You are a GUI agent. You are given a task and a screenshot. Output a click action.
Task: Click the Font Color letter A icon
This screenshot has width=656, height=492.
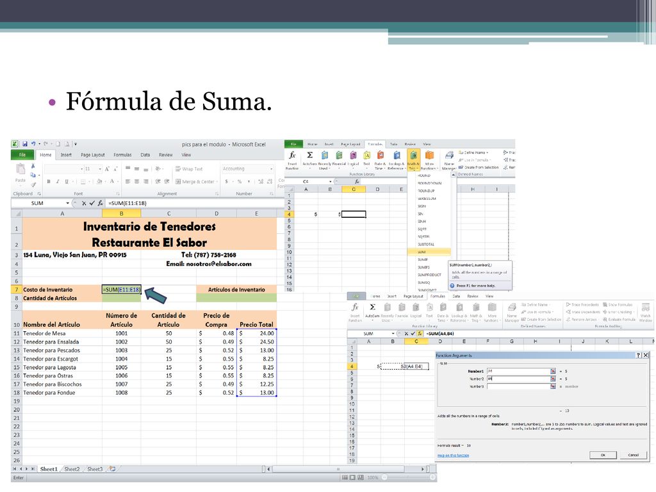[x=111, y=181]
